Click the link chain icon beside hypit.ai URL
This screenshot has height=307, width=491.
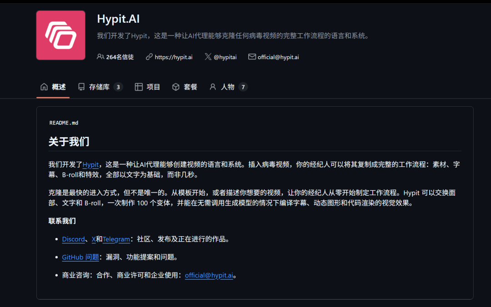[149, 57]
